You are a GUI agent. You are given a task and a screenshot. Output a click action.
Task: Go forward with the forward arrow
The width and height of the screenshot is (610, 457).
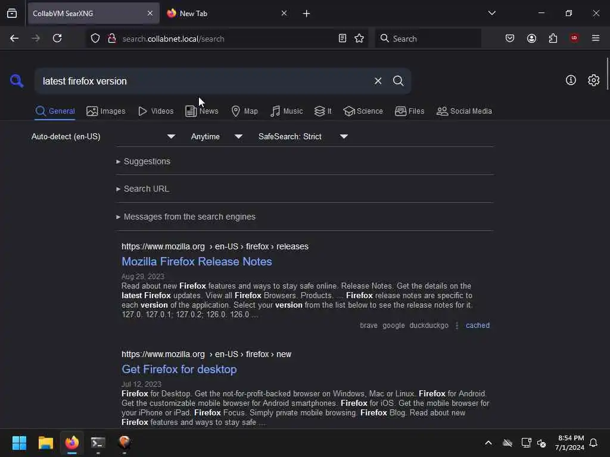(x=36, y=39)
